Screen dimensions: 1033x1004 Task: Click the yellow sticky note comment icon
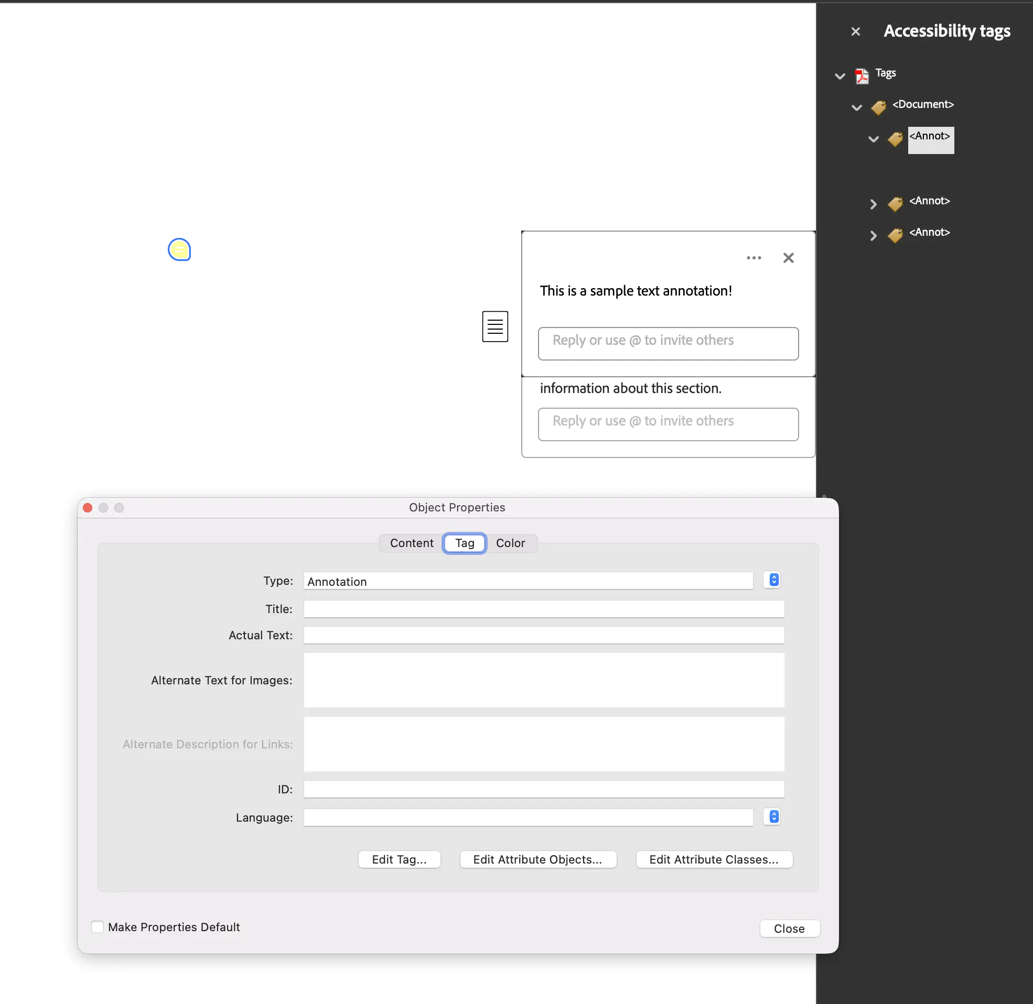[x=179, y=249]
